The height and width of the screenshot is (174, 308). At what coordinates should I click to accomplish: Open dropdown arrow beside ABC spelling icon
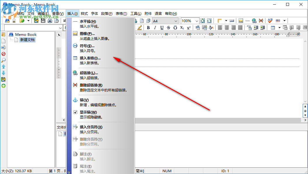pos(284,20)
